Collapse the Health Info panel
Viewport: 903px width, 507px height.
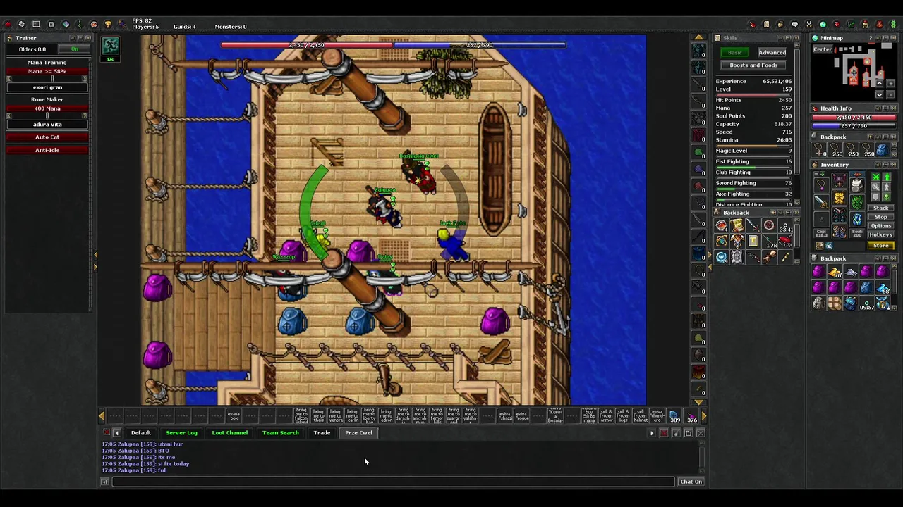pyautogui.click(x=885, y=108)
